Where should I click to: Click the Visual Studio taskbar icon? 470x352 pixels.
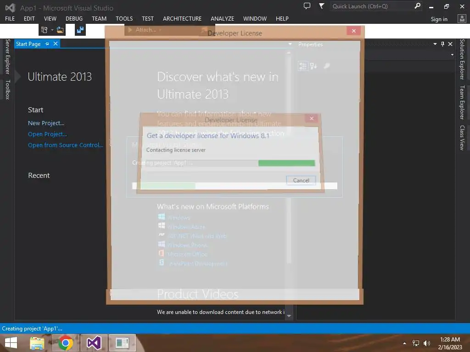[x=94, y=343]
